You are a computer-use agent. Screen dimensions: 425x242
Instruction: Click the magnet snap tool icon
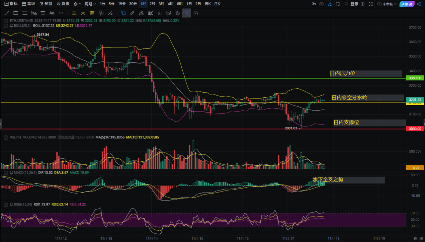click(177, 13)
